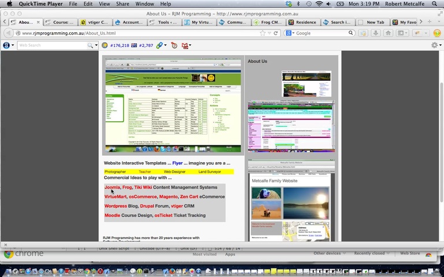This screenshot has height=277, width=444.
Task: Open the VirtueMart link
Action: (115, 196)
